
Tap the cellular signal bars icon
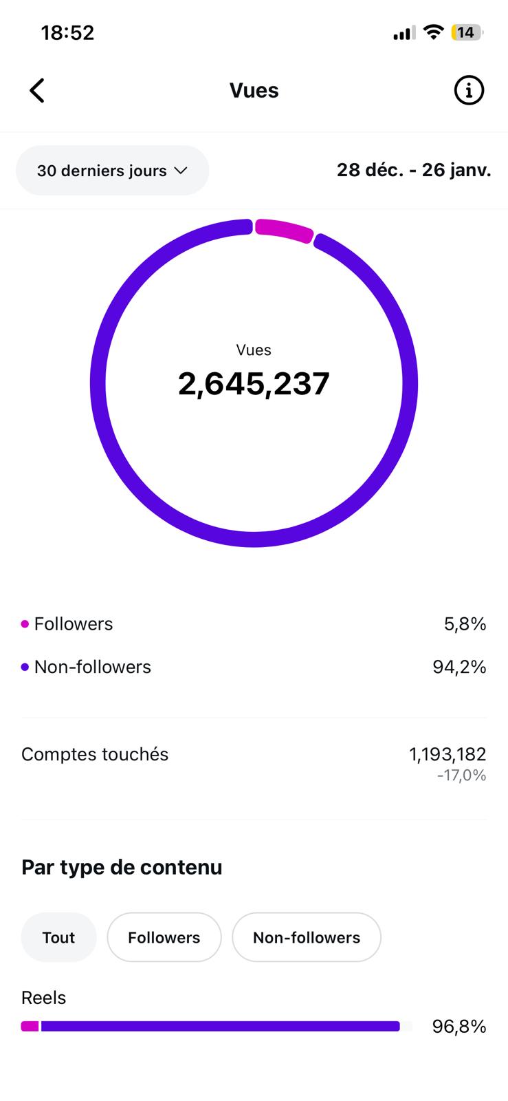click(x=403, y=33)
